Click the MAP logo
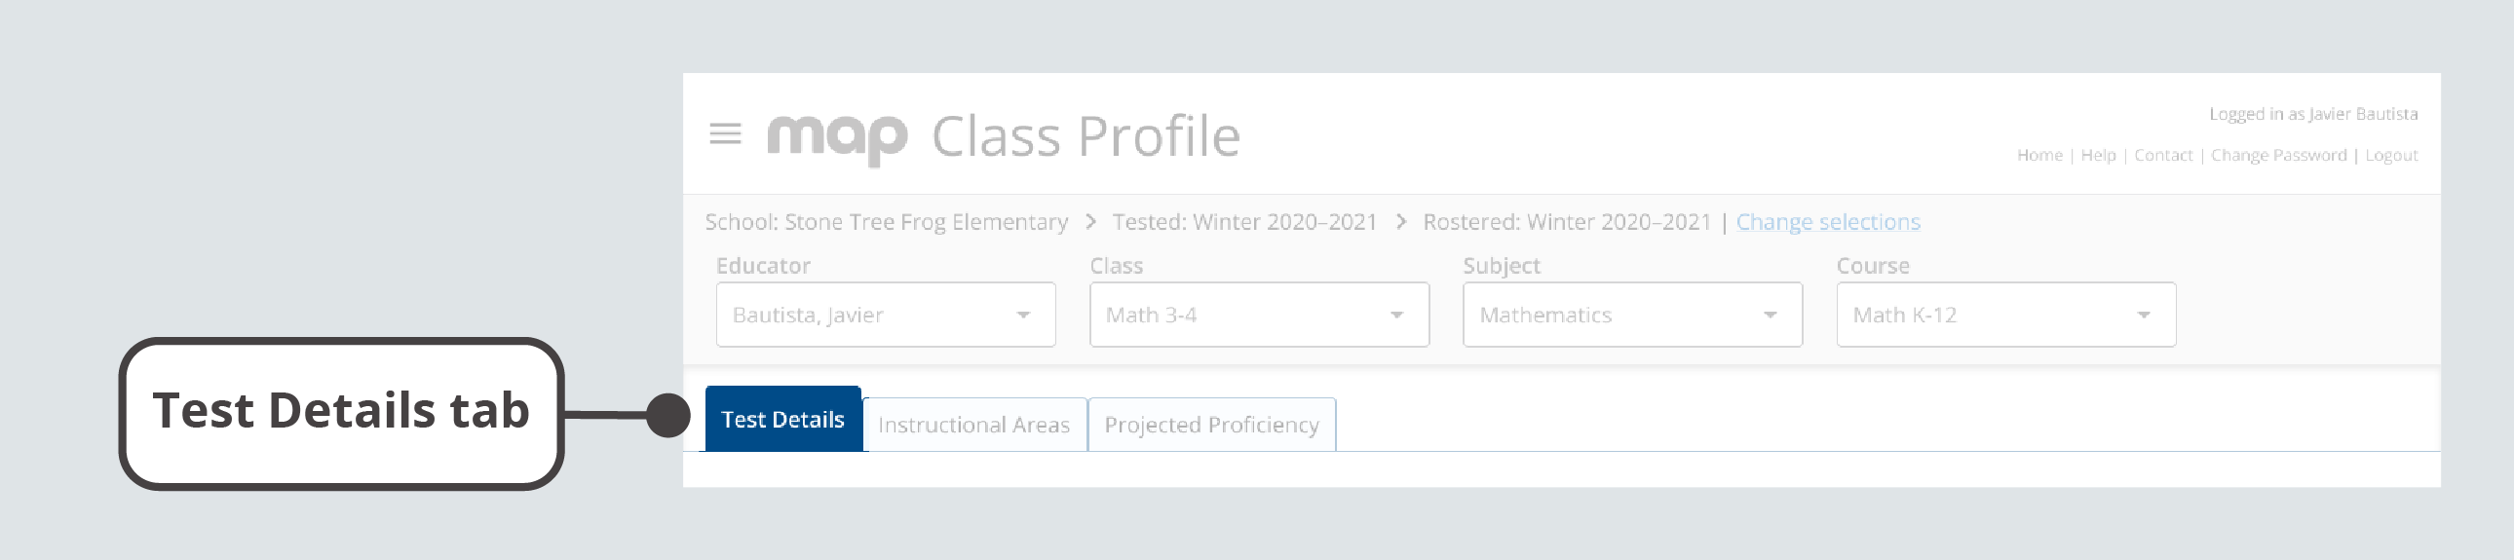The image size is (2514, 560). (x=837, y=137)
